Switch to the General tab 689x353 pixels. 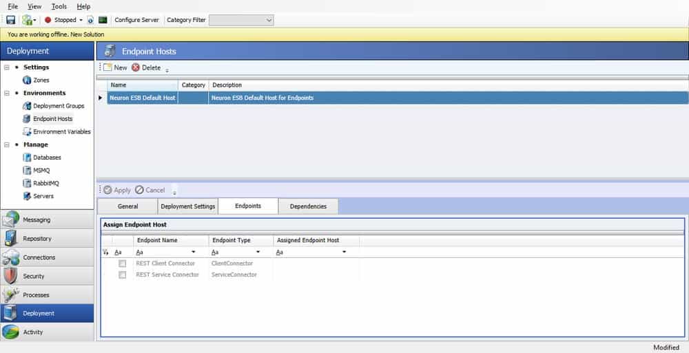click(x=127, y=206)
